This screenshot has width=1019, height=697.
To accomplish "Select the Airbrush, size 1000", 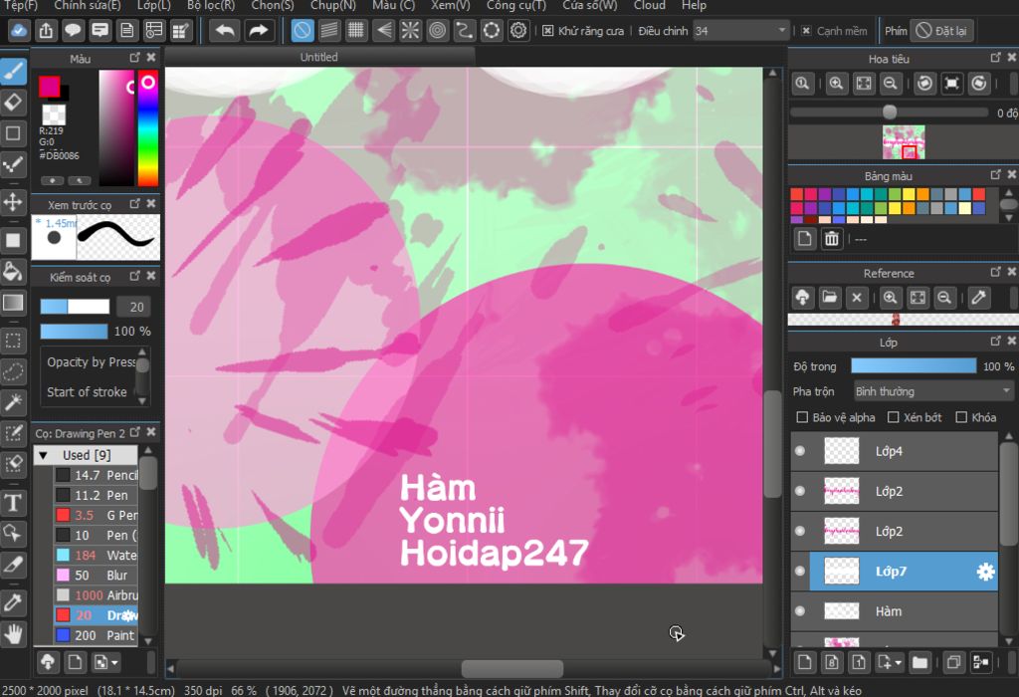I will tap(96, 595).
